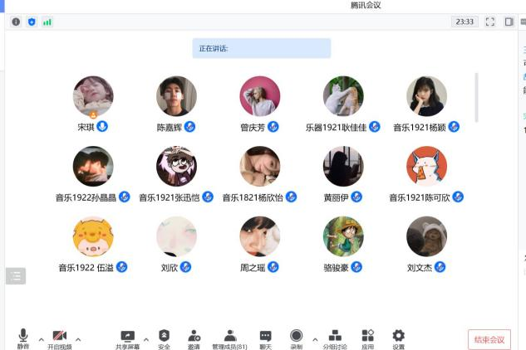Expand the video options arrow beside the camera

point(78,339)
